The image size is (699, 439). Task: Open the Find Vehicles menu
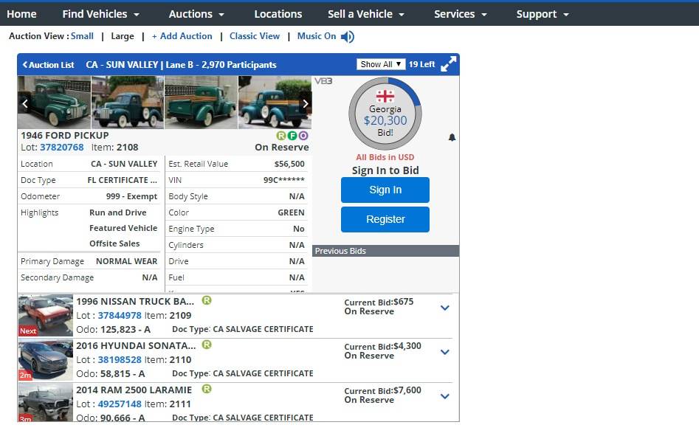point(100,14)
